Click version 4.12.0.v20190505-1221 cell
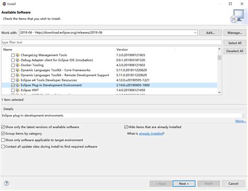Viewport: 248px width, 191px height. pos(133,80)
